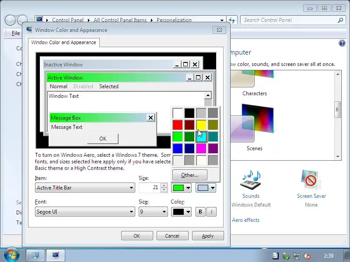Screen dimensions: 350x262
Task: Pick the dark red maroon swatch
Action: tap(189, 125)
